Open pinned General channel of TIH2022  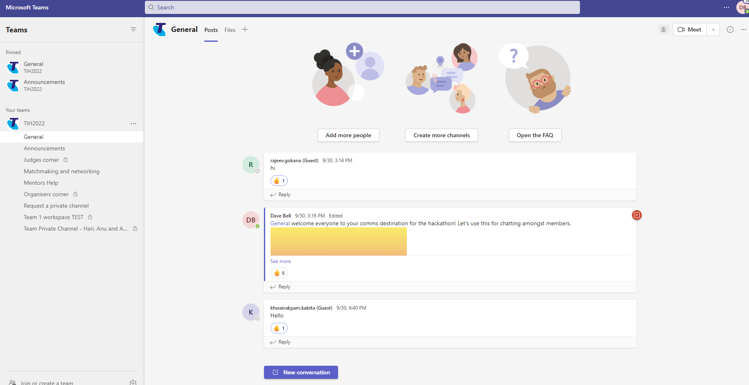(x=72, y=67)
